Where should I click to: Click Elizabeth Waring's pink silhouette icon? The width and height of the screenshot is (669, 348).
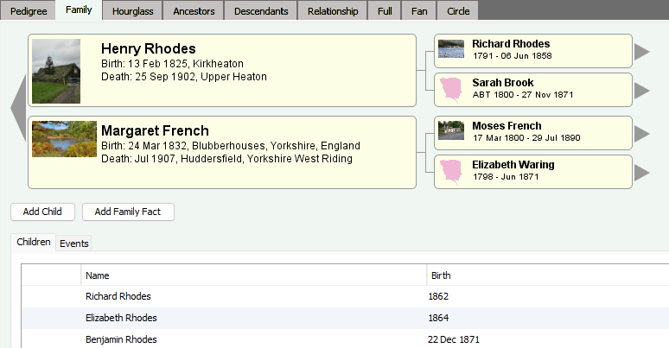coord(451,171)
